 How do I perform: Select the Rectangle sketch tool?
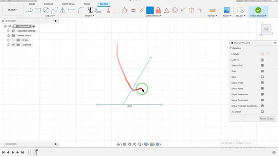pos(38,10)
